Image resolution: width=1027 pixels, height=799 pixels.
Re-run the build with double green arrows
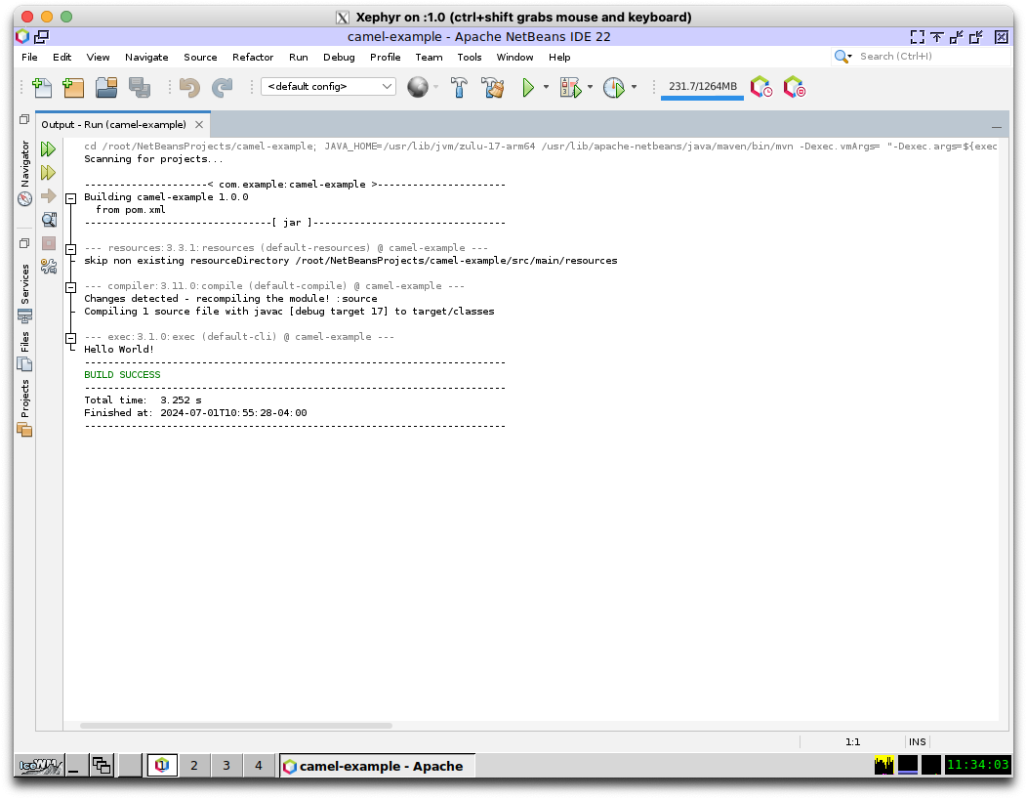point(49,149)
